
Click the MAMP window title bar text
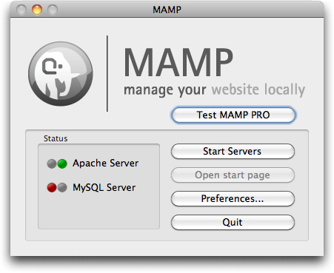click(167, 10)
